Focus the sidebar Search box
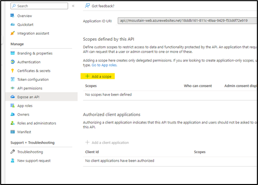Image resolution: width=258 pixels, height=185 pixels. click(x=39, y=6)
